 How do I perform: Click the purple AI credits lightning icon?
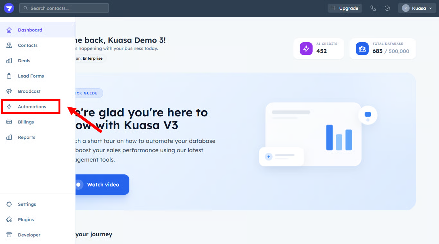click(x=306, y=49)
